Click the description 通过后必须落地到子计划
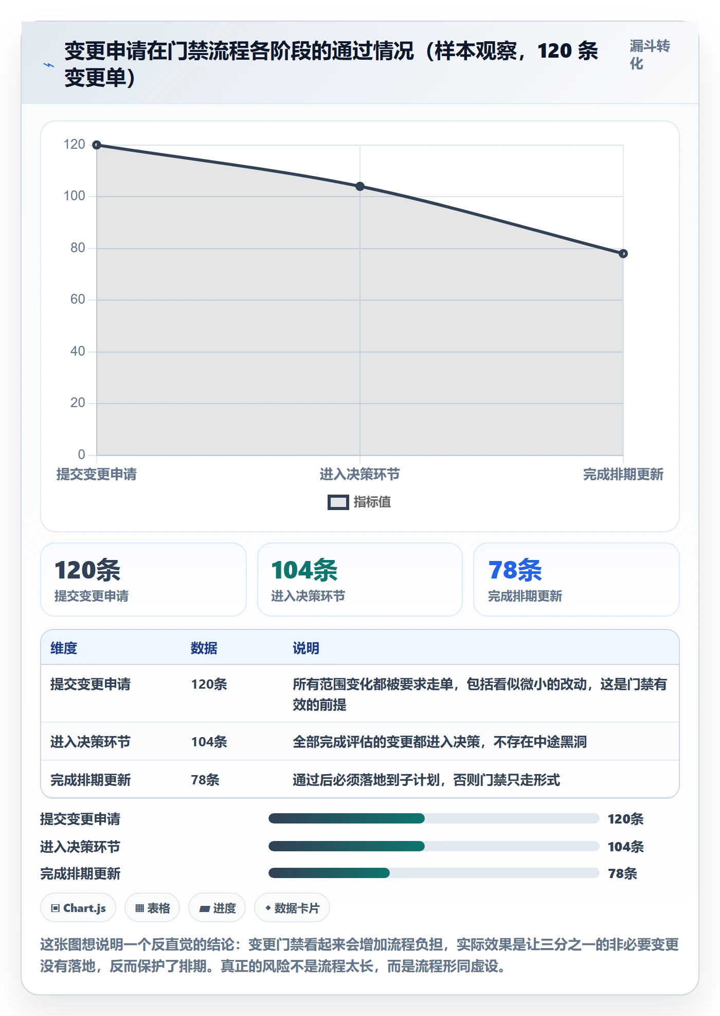This screenshot has height=1016, width=720. 426,780
